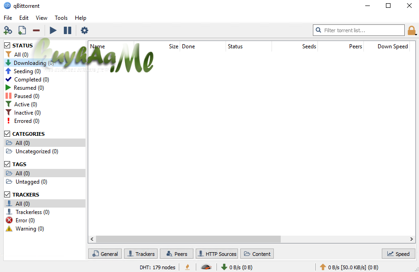419x272 pixels.
Task: Sort by the Down Speed column header
Action: coord(387,46)
